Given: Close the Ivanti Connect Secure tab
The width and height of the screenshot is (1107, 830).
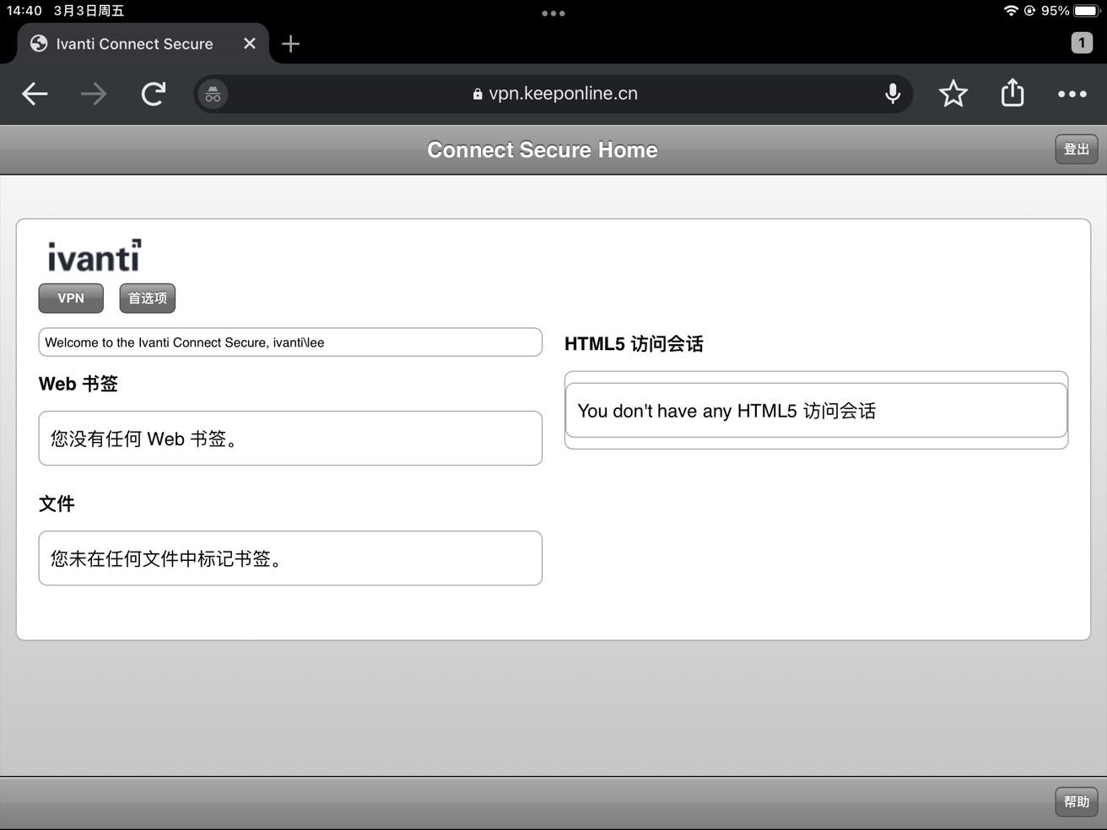Looking at the screenshot, I should tap(249, 43).
